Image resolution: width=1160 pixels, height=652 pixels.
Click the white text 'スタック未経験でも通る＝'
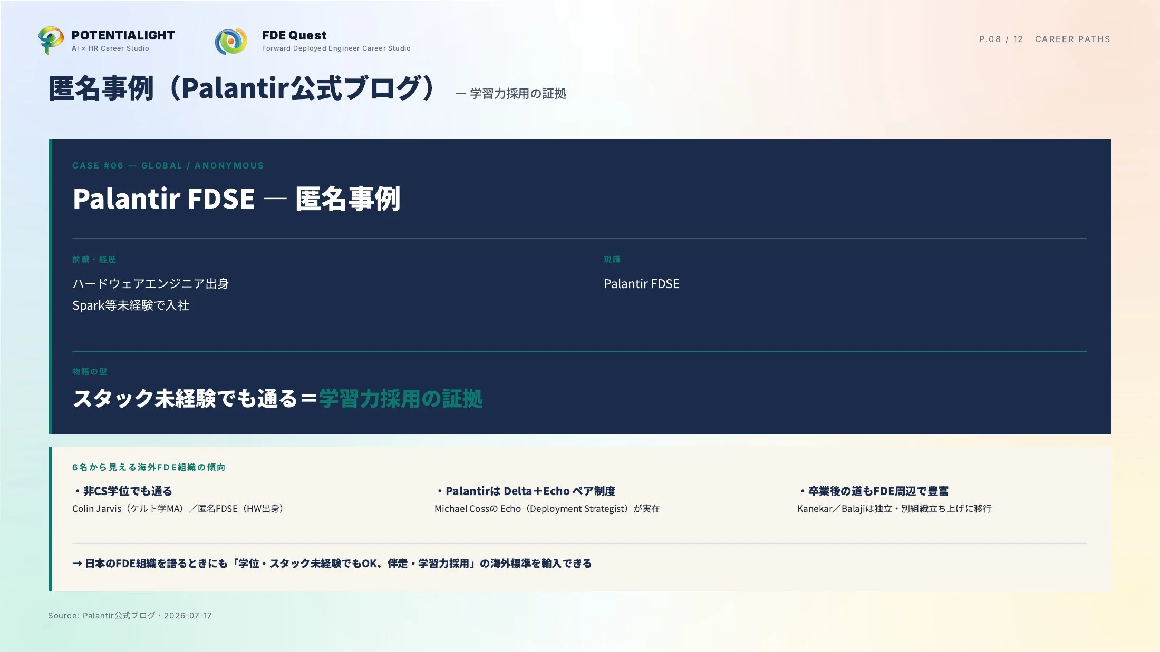click(x=195, y=399)
